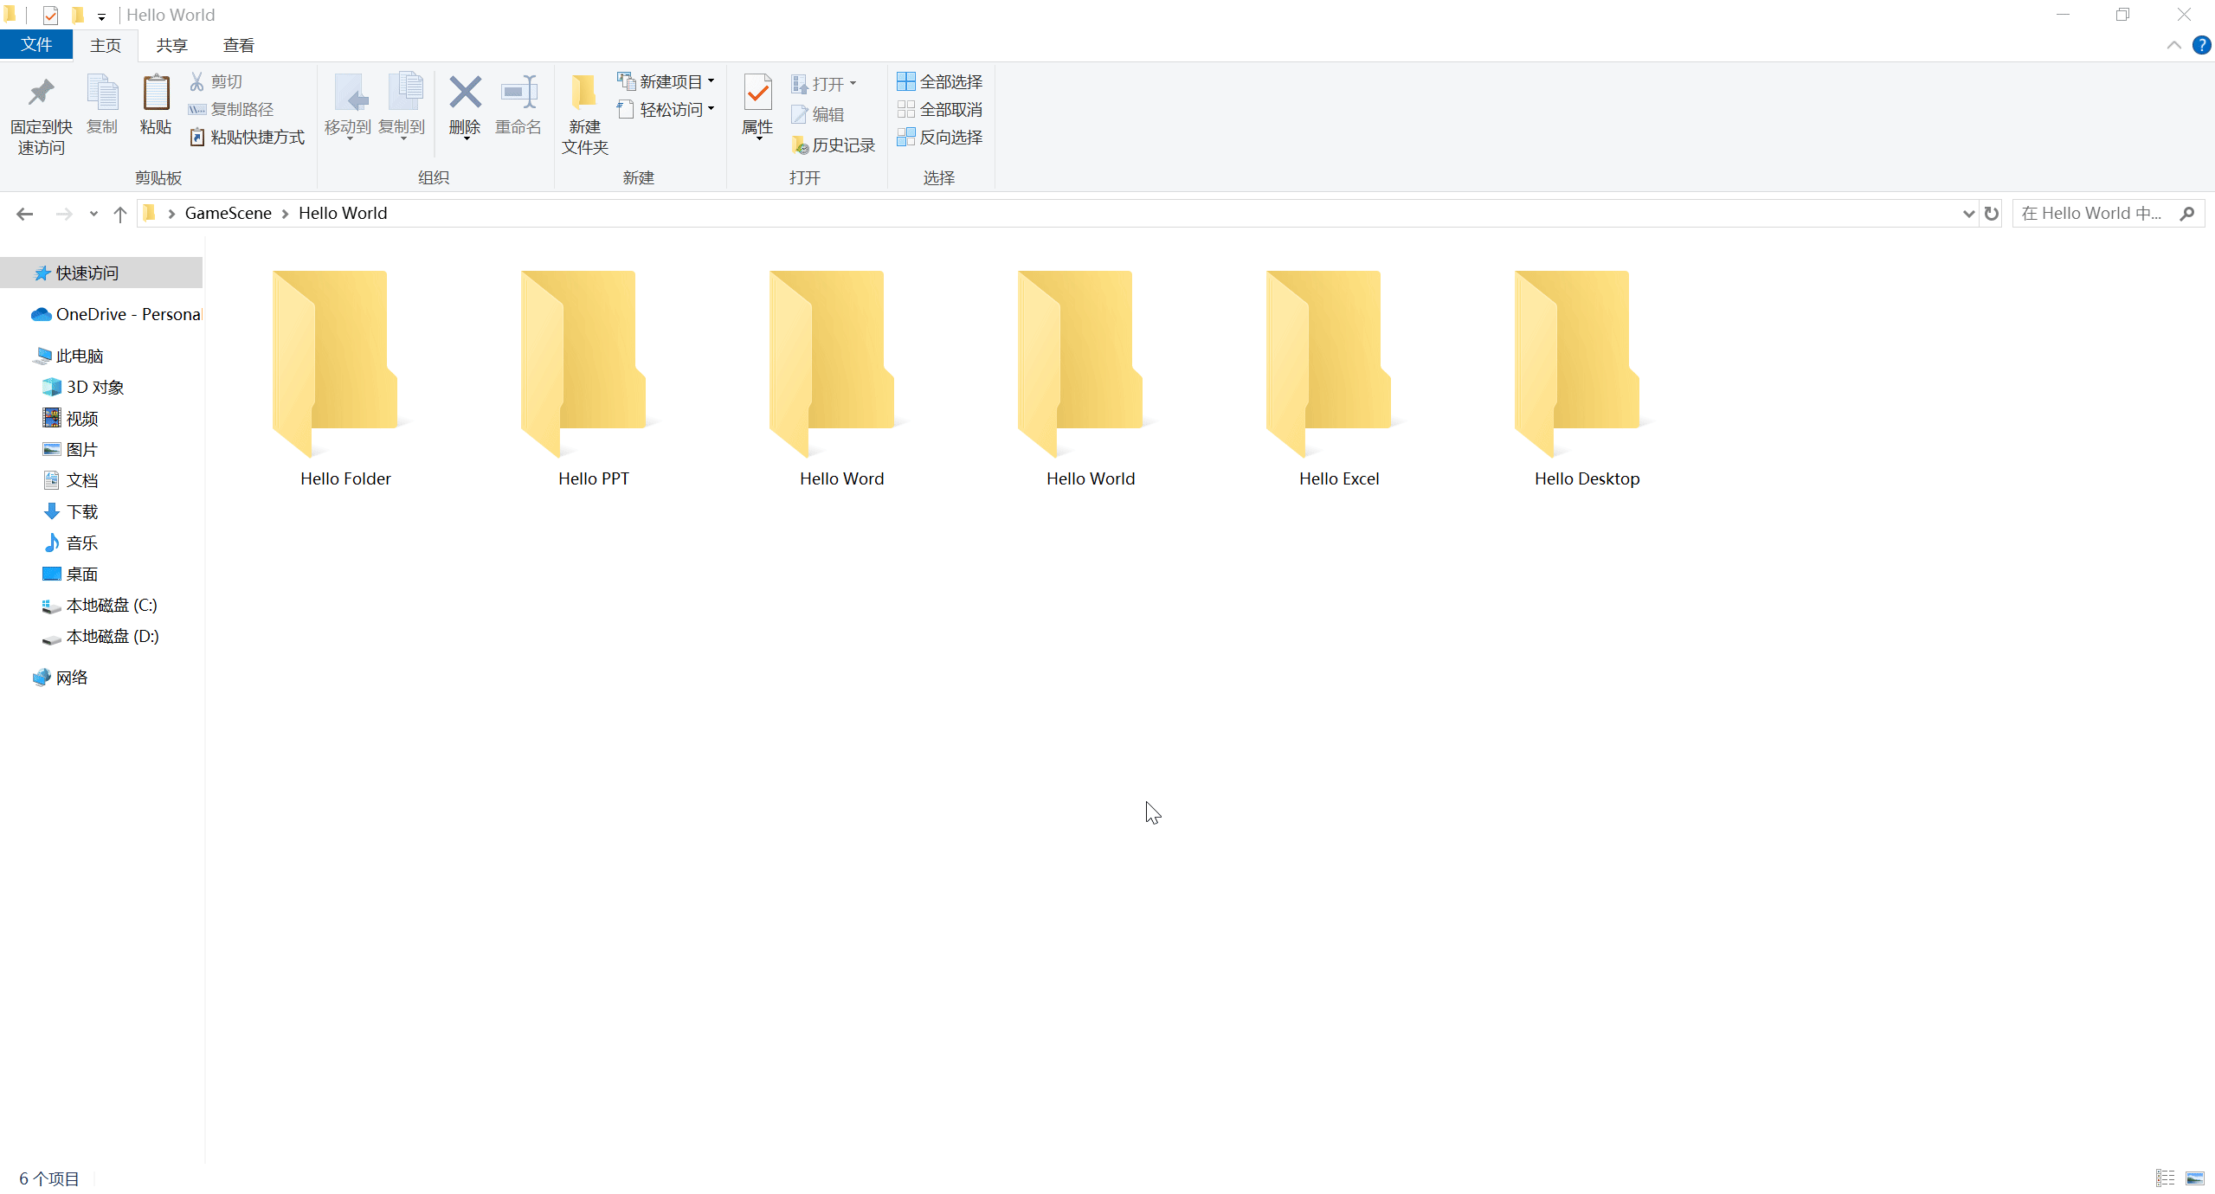
Task: Click the New Folder (新建文件夹) icon
Action: tap(584, 93)
